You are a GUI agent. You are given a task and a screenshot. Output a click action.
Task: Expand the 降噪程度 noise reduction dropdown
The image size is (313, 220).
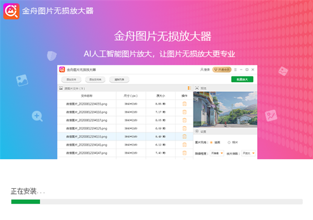[x=218, y=153]
